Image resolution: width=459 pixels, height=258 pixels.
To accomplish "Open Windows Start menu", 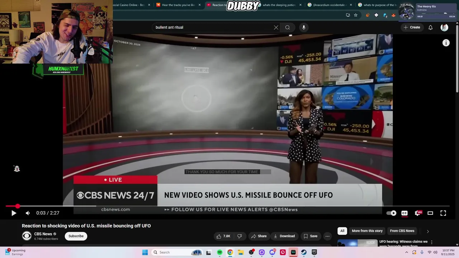I will (145, 252).
